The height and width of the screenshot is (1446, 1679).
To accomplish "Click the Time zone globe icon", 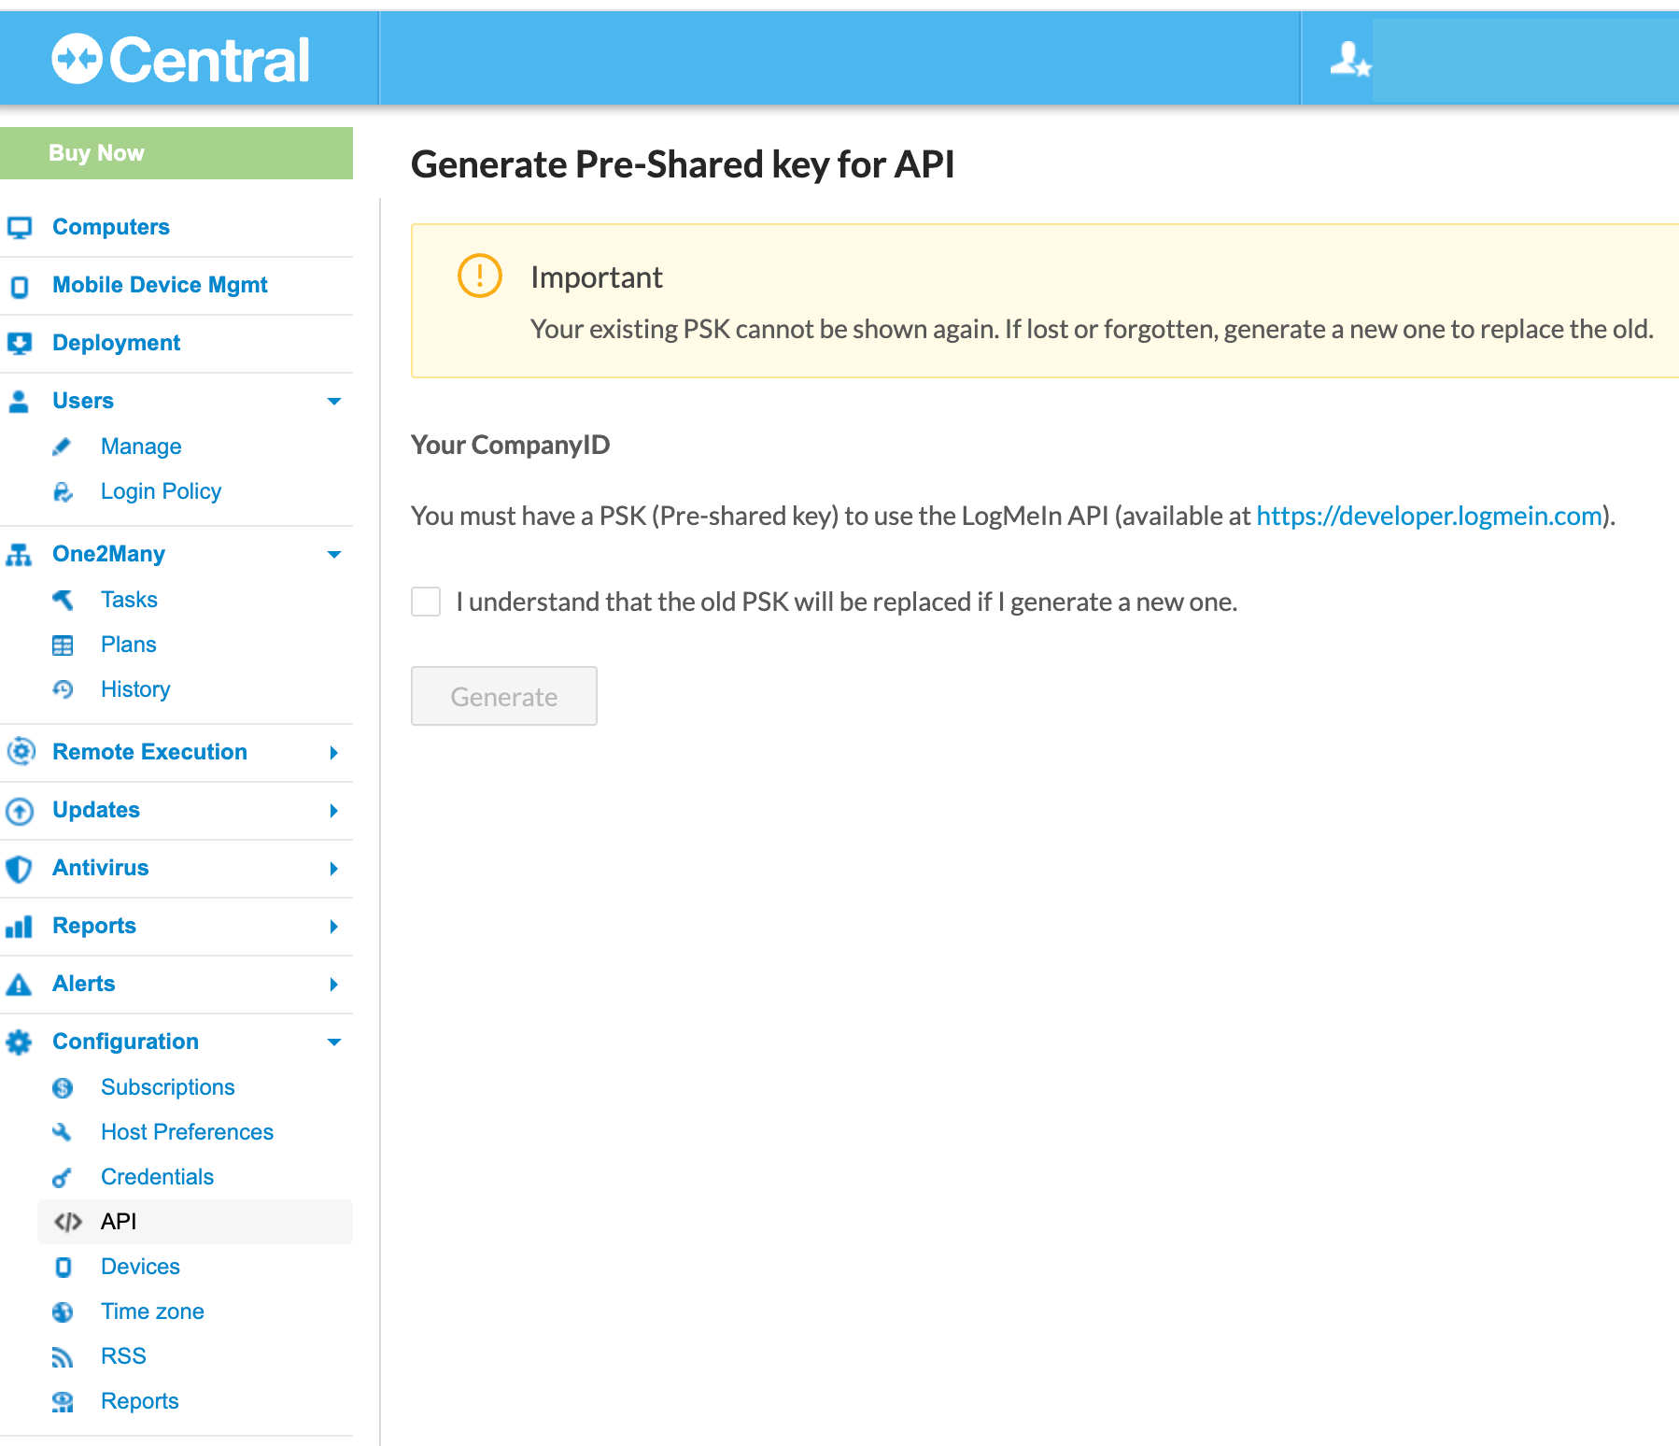I will 63,1311.
